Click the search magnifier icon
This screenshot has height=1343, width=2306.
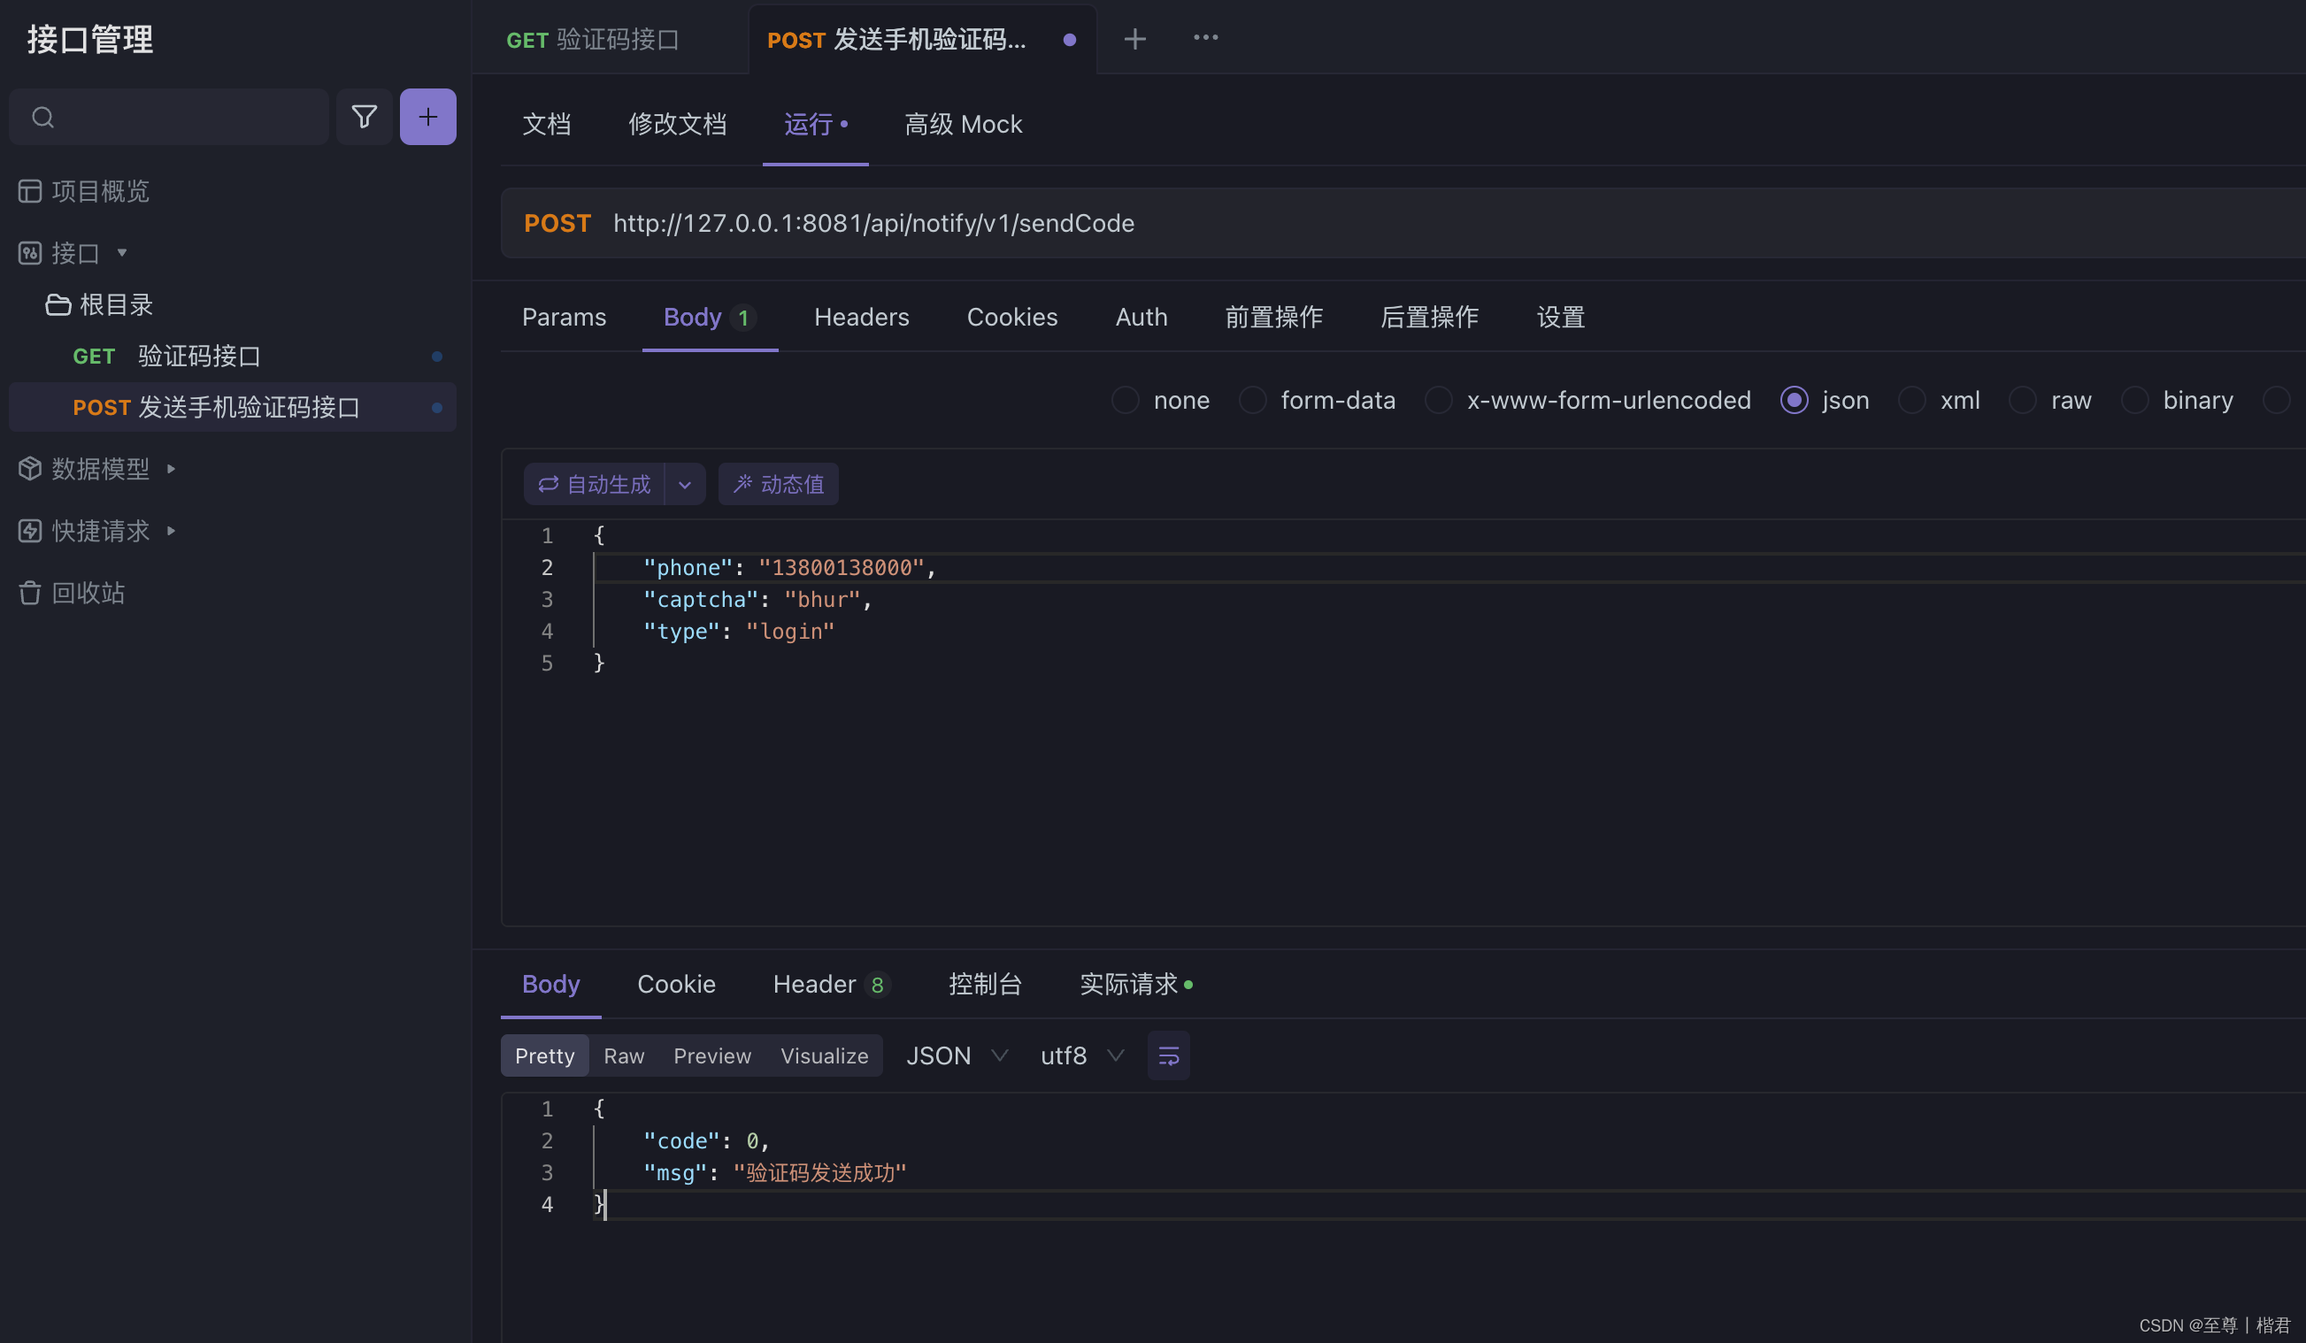[x=43, y=117]
